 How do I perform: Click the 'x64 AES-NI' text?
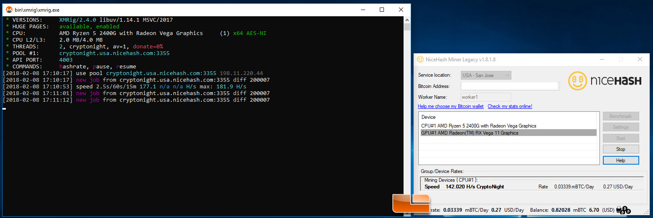point(249,33)
